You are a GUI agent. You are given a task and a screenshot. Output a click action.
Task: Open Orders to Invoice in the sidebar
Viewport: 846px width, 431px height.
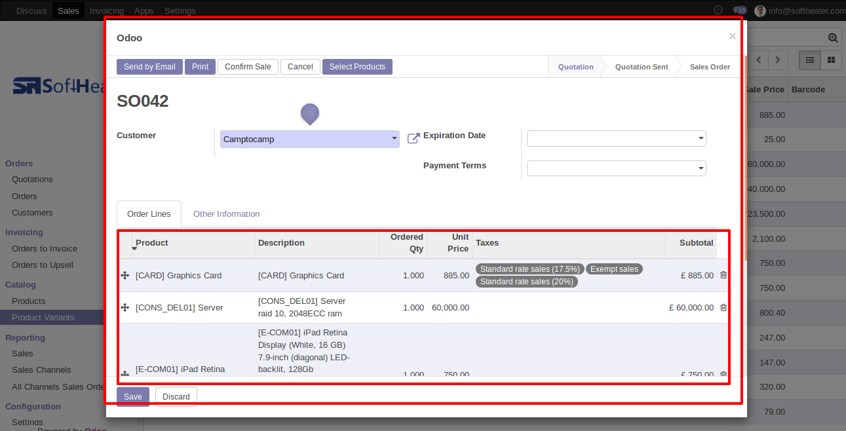click(x=45, y=249)
